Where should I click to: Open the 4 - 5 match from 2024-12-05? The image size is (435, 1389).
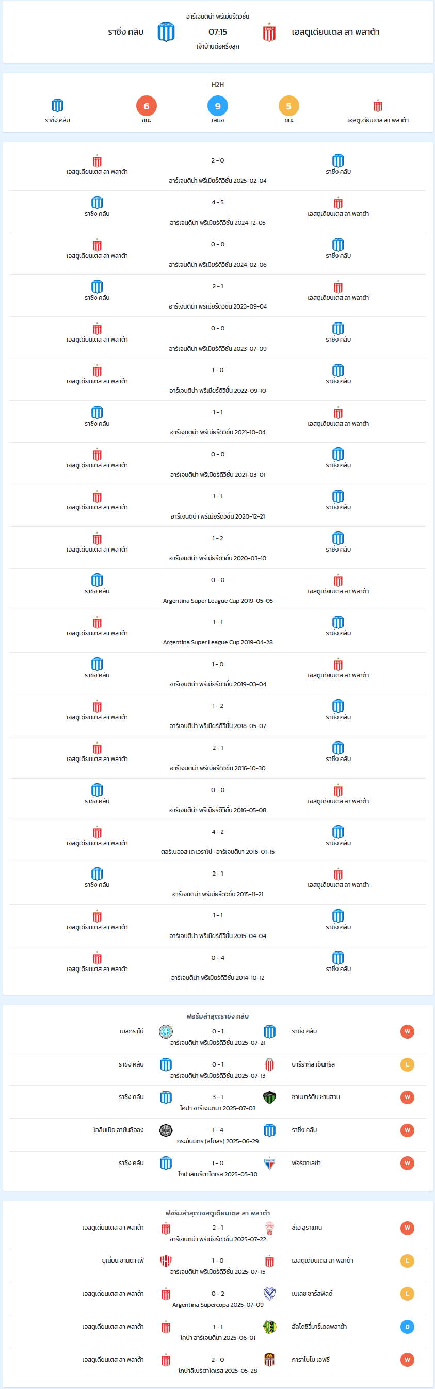(x=218, y=212)
